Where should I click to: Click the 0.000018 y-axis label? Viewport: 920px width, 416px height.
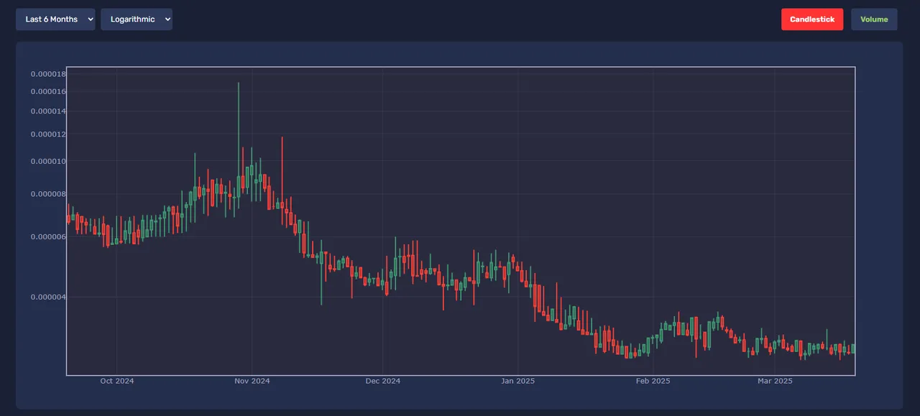(x=48, y=74)
